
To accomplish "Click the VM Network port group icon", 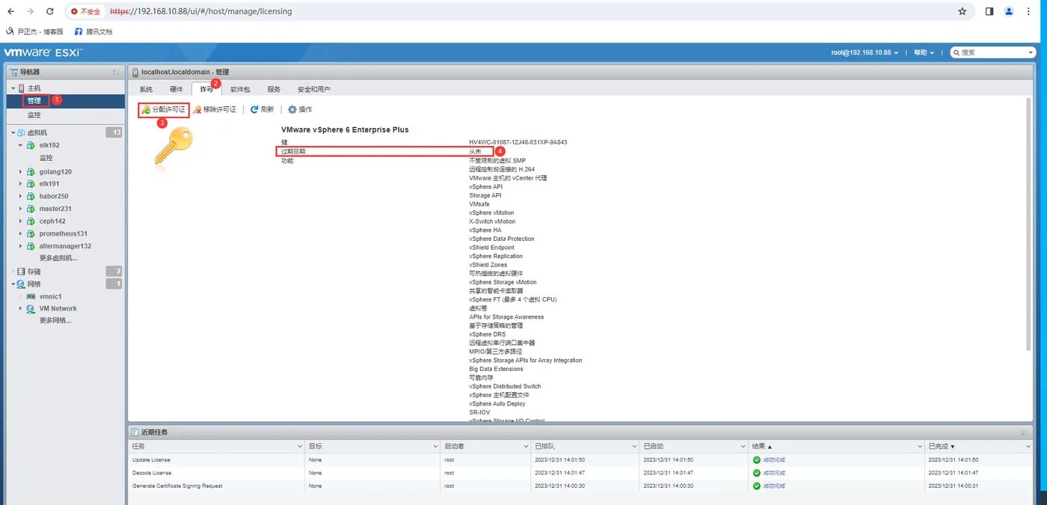I will pyautogui.click(x=31, y=308).
